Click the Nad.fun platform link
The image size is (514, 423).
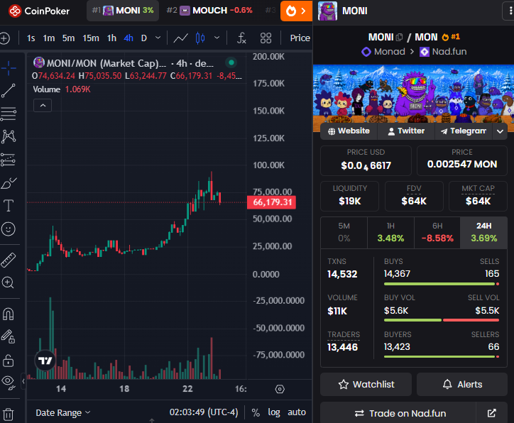tap(443, 52)
